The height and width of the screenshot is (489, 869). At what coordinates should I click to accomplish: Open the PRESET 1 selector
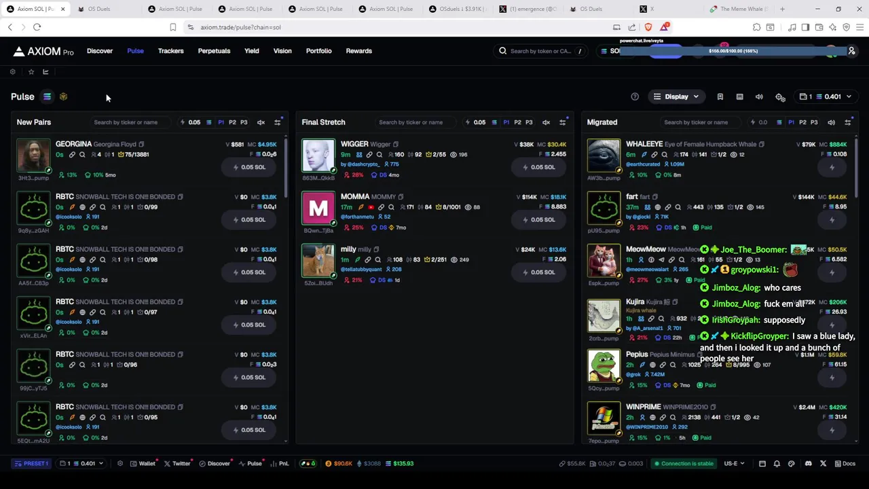coord(33,463)
